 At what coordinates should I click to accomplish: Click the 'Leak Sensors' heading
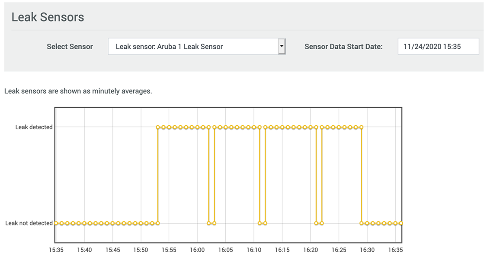click(x=48, y=17)
